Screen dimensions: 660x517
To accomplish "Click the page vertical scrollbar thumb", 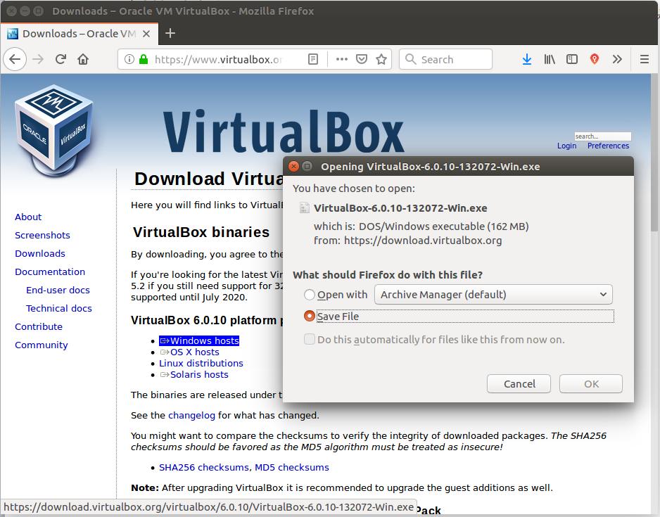I will pyautogui.click(x=654, y=153).
